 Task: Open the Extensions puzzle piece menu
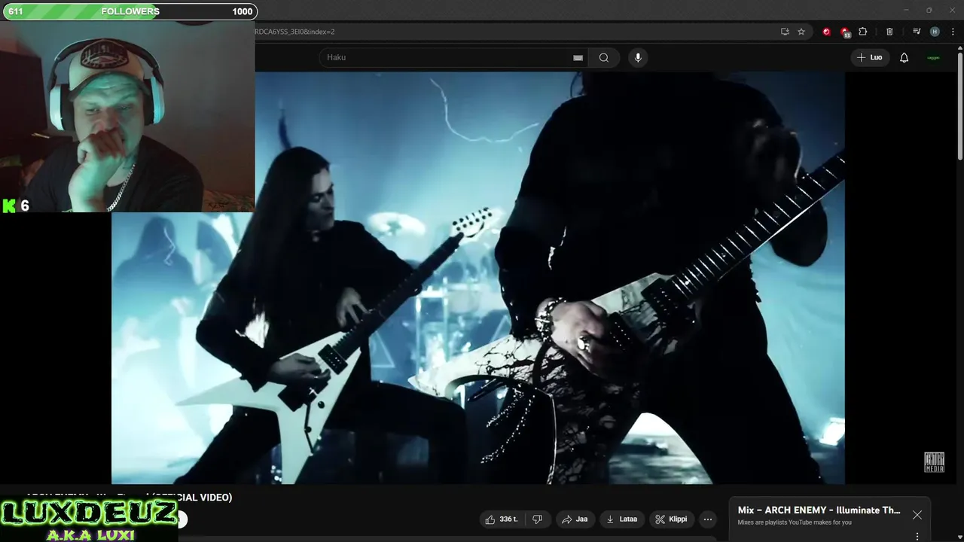(863, 32)
